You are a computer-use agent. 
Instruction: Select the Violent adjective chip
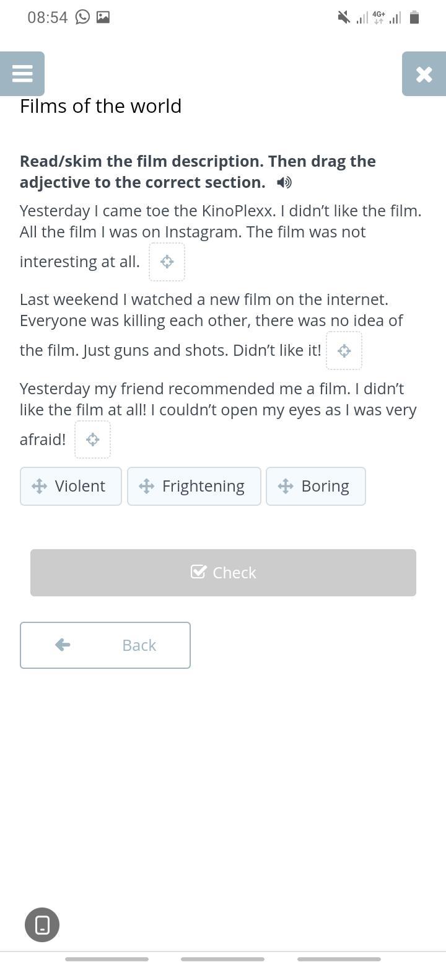point(71,486)
